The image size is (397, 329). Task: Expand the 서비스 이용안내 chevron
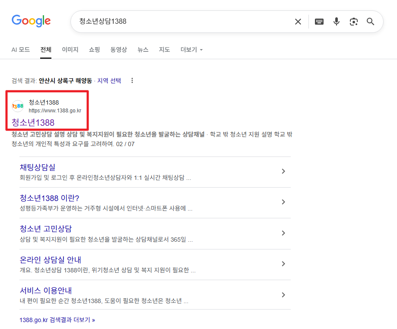coord(283,294)
